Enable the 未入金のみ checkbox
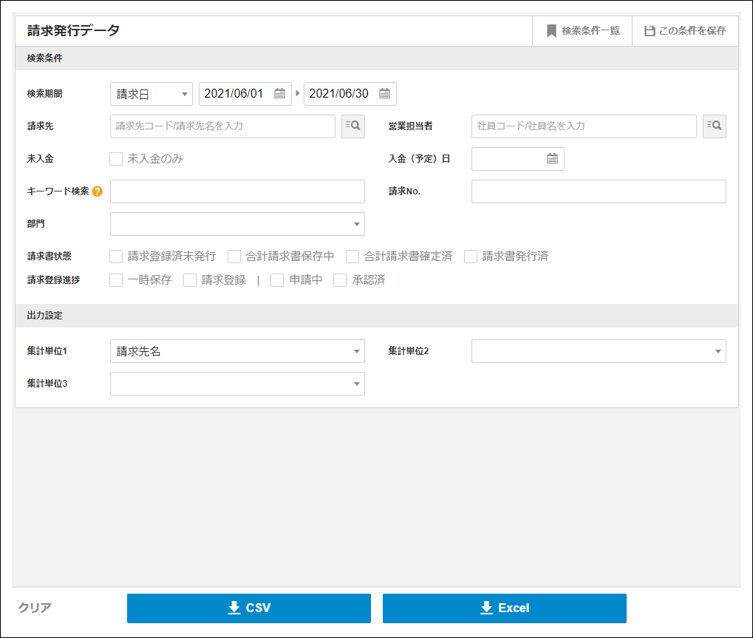The height and width of the screenshot is (638, 753). pos(116,159)
